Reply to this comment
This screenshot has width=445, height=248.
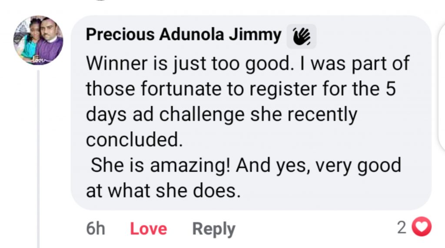tap(214, 229)
